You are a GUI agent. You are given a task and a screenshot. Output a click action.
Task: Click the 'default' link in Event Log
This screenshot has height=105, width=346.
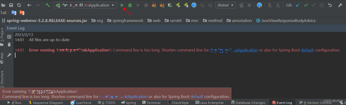coord(307,50)
